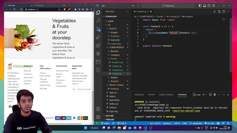
Task: Switch to the DEBUG CONSOLE tab
Action: 166,95
